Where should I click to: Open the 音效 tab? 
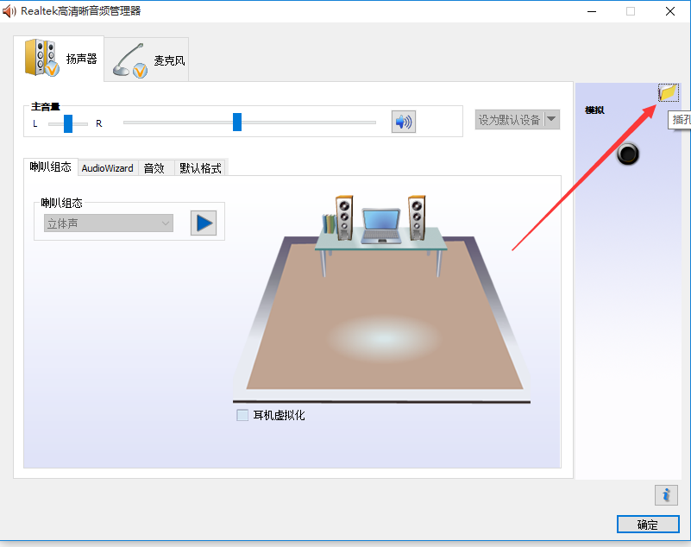[154, 168]
